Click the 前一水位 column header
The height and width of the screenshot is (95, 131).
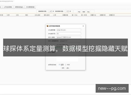(x=75, y=15)
